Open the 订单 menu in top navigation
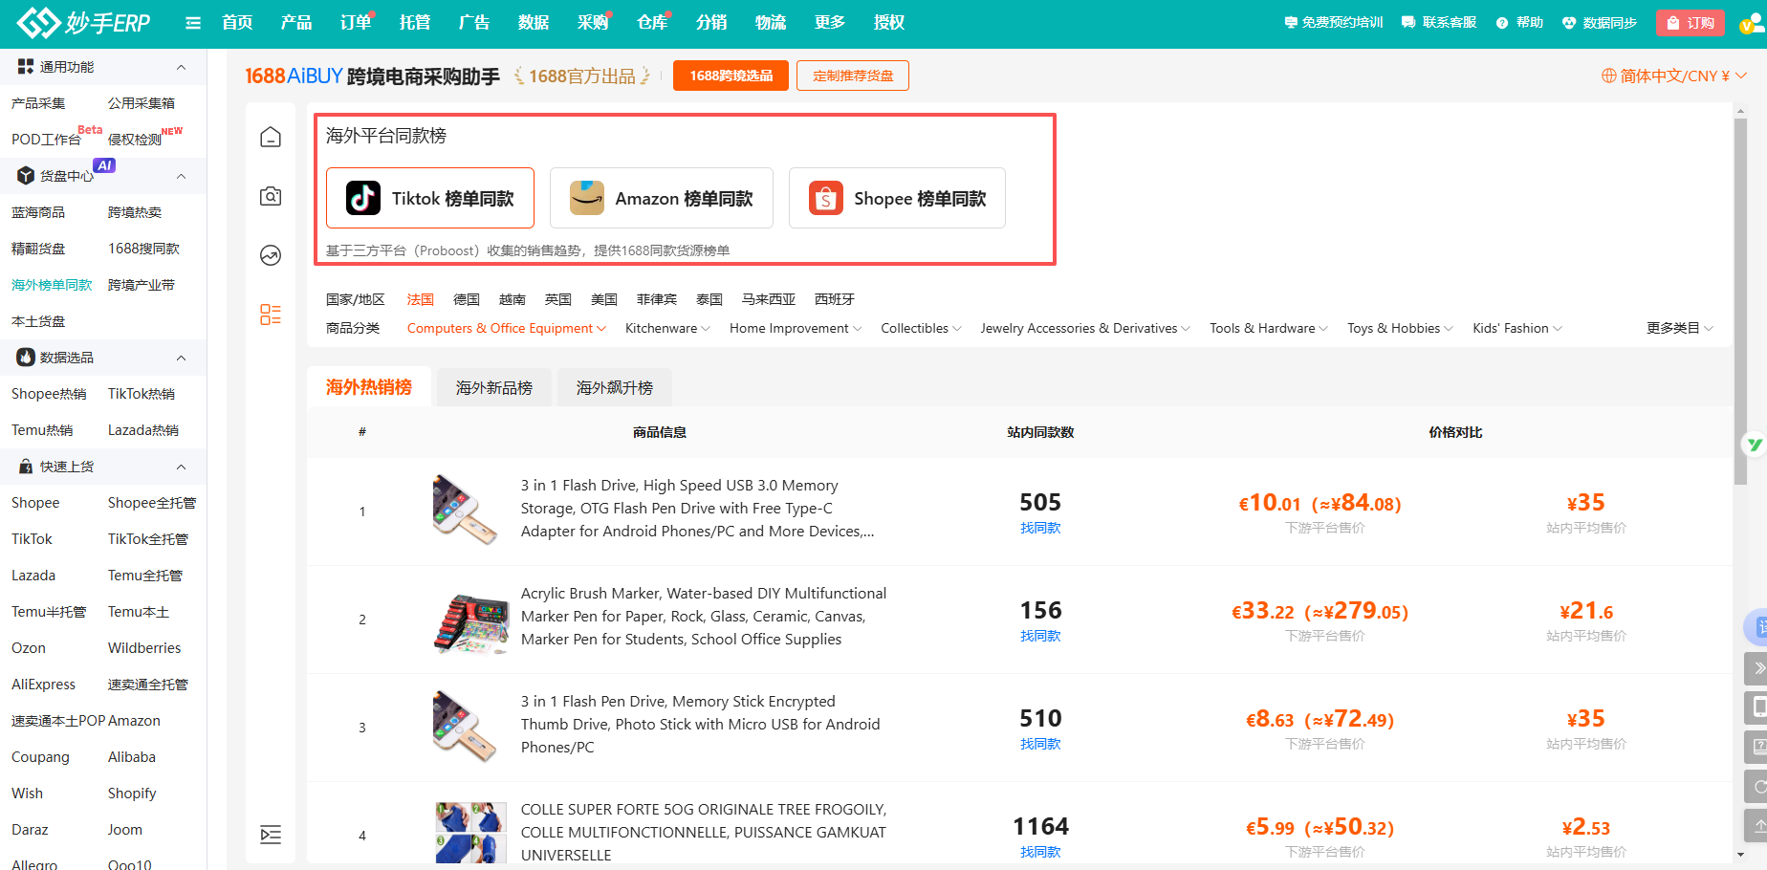1767x870 pixels. [356, 22]
